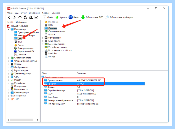Select the Серийный номер row

[56, 90]
